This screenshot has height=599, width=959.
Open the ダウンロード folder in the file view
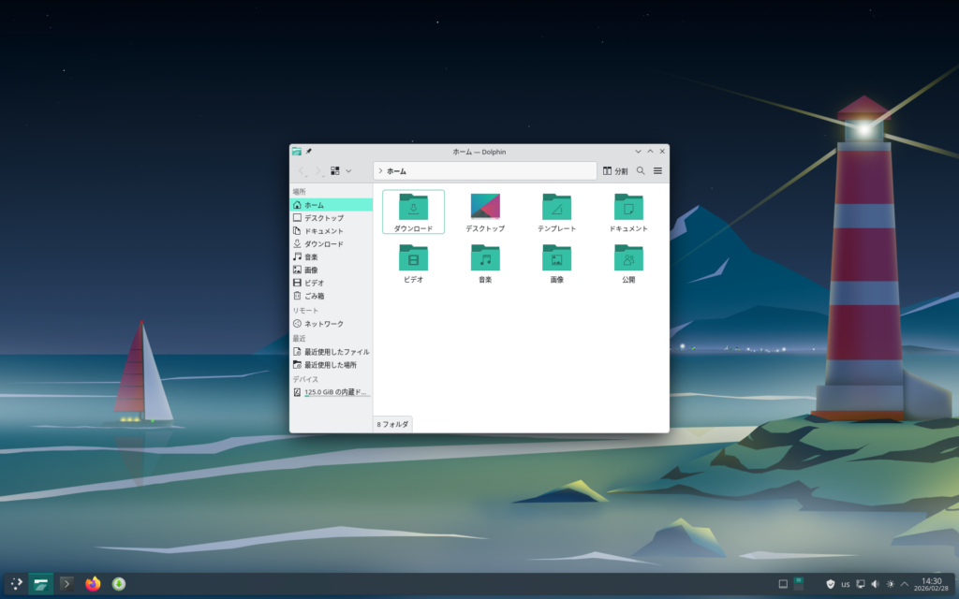point(413,208)
